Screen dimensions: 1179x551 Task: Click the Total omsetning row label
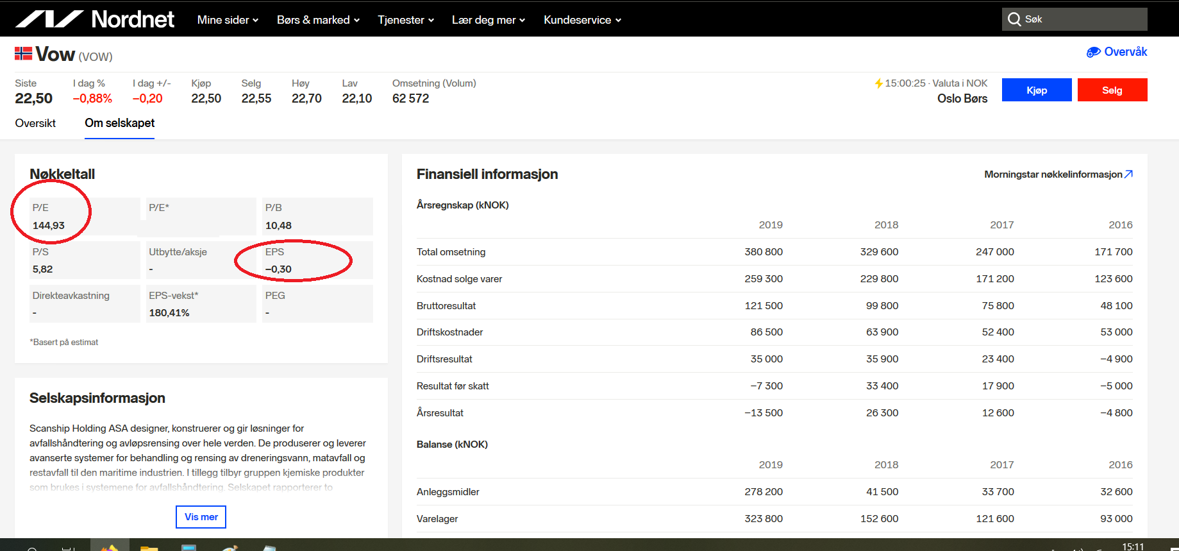[451, 252]
